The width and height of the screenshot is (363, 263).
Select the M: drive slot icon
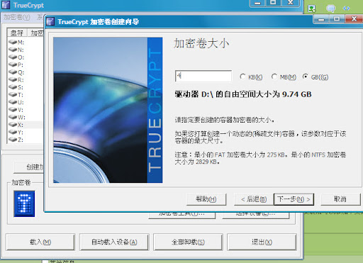point(13,42)
